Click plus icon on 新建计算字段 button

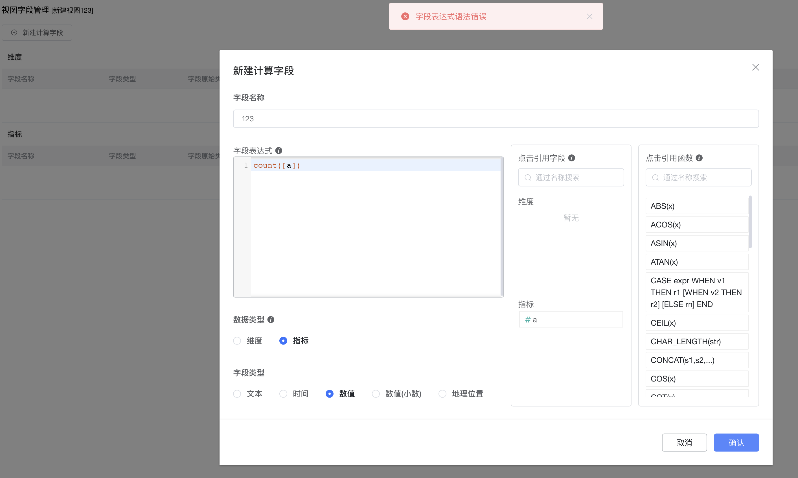coord(14,32)
